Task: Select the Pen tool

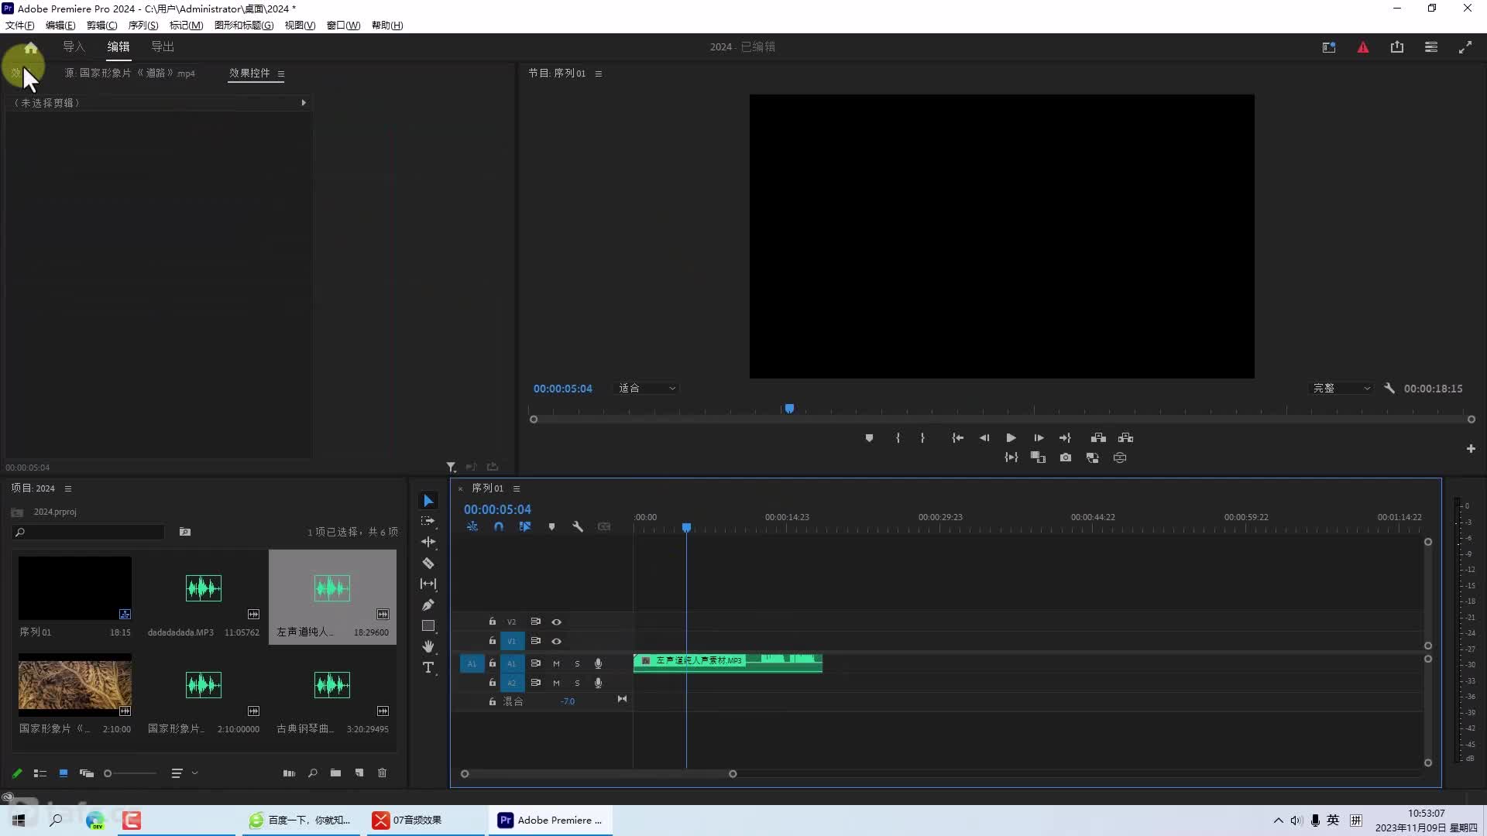Action: pos(428,605)
